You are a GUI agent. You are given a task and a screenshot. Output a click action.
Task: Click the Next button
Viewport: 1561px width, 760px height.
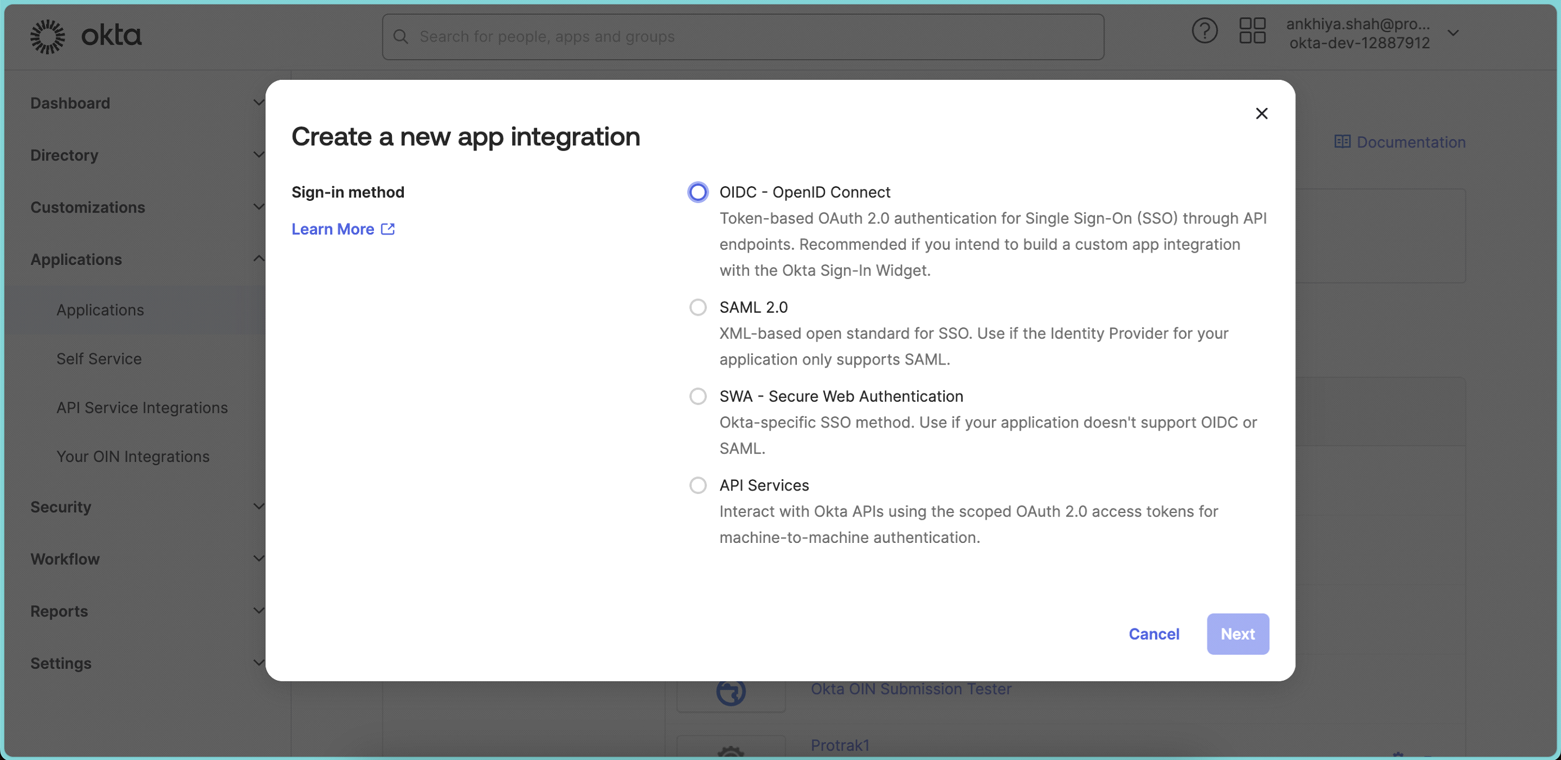coord(1237,634)
